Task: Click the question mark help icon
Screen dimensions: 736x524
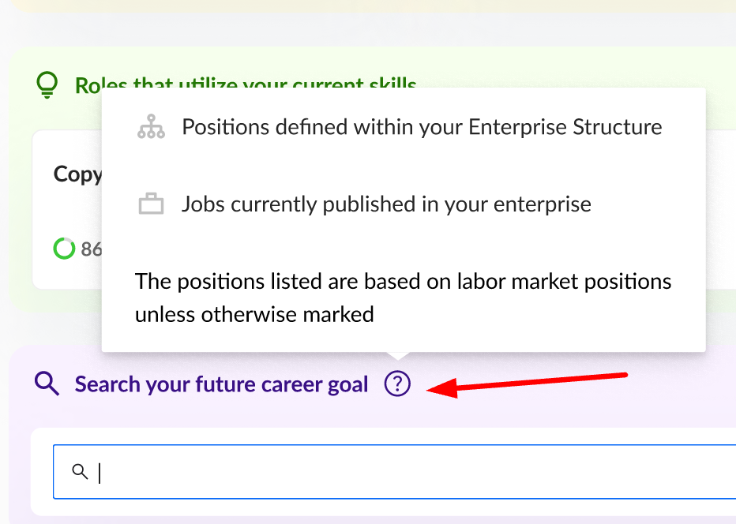Action: pos(398,384)
